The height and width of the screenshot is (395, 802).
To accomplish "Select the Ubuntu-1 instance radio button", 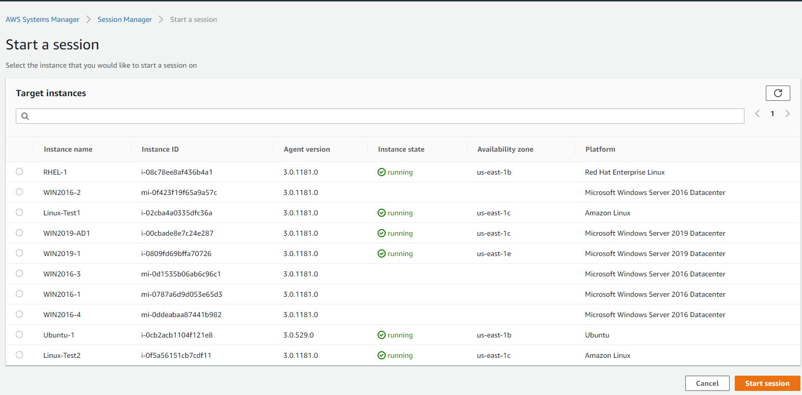I will point(19,334).
